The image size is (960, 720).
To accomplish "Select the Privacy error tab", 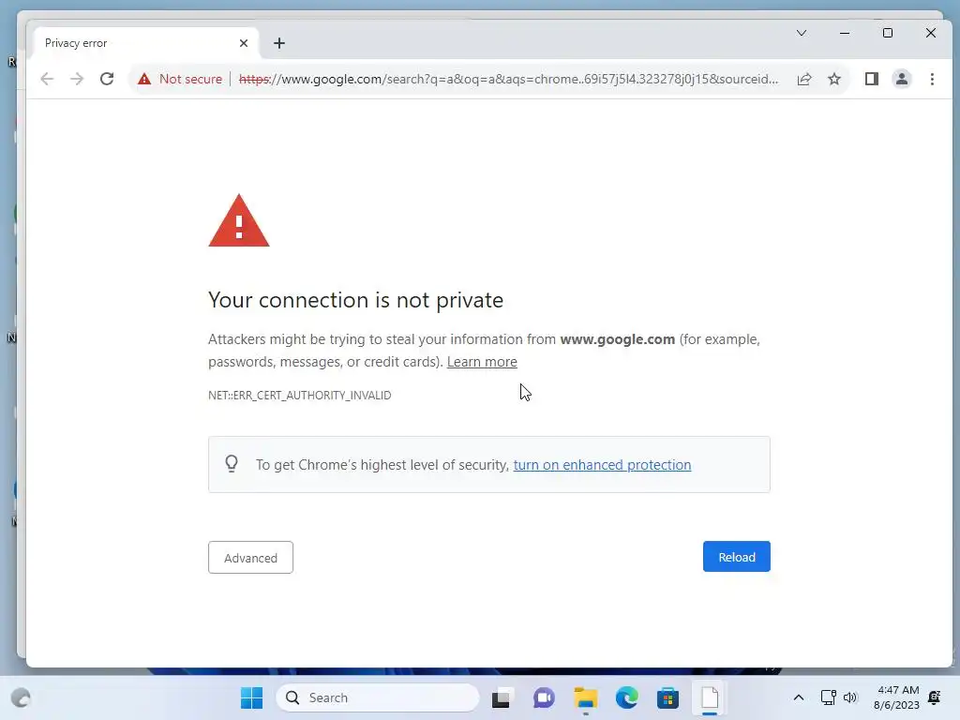I will coord(145,43).
